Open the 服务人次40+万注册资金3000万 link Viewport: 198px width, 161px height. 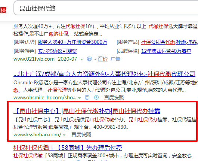point(72,42)
